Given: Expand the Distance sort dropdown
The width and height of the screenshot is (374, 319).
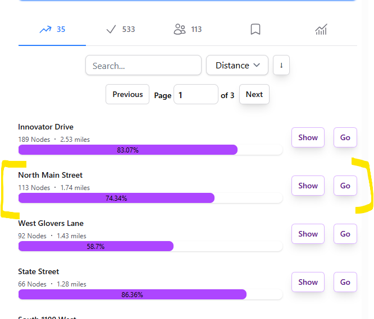Looking at the screenshot, I should (238, 66).
